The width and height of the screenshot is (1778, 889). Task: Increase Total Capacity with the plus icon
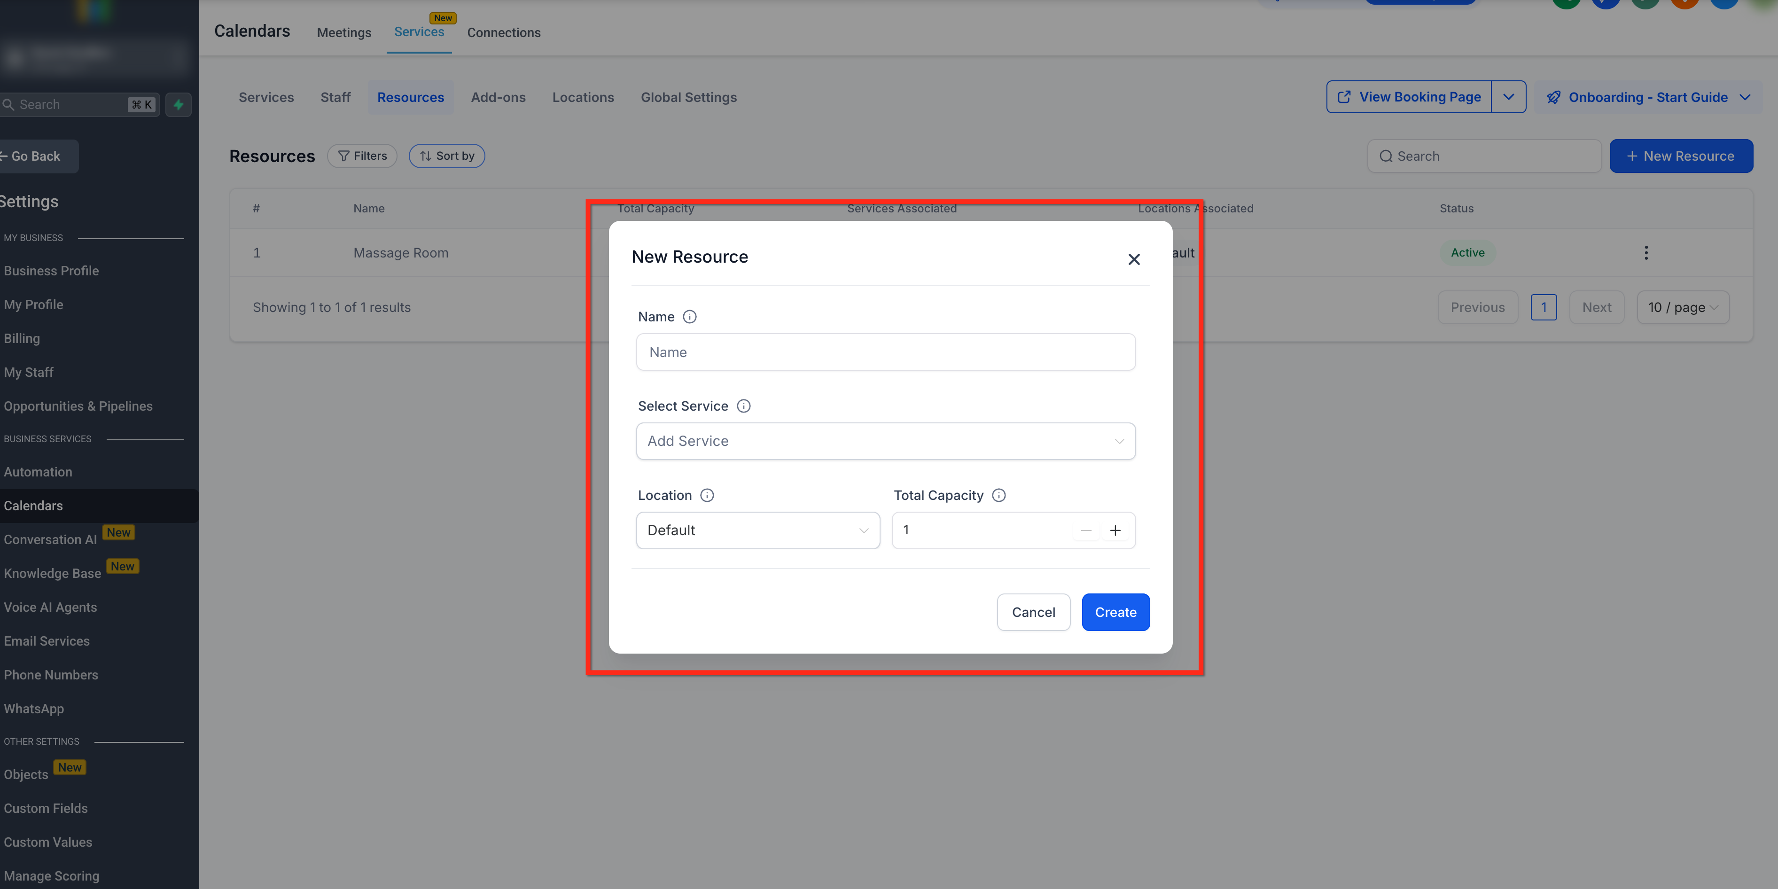pyautogui.click(x=1115, y=530)
